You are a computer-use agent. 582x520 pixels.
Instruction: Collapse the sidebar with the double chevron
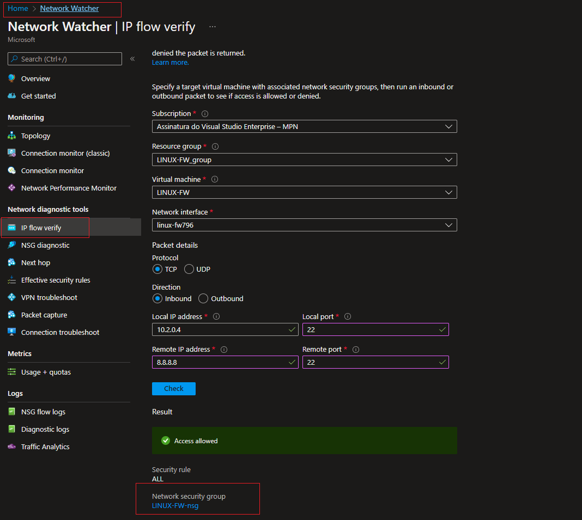click(132, 59)
